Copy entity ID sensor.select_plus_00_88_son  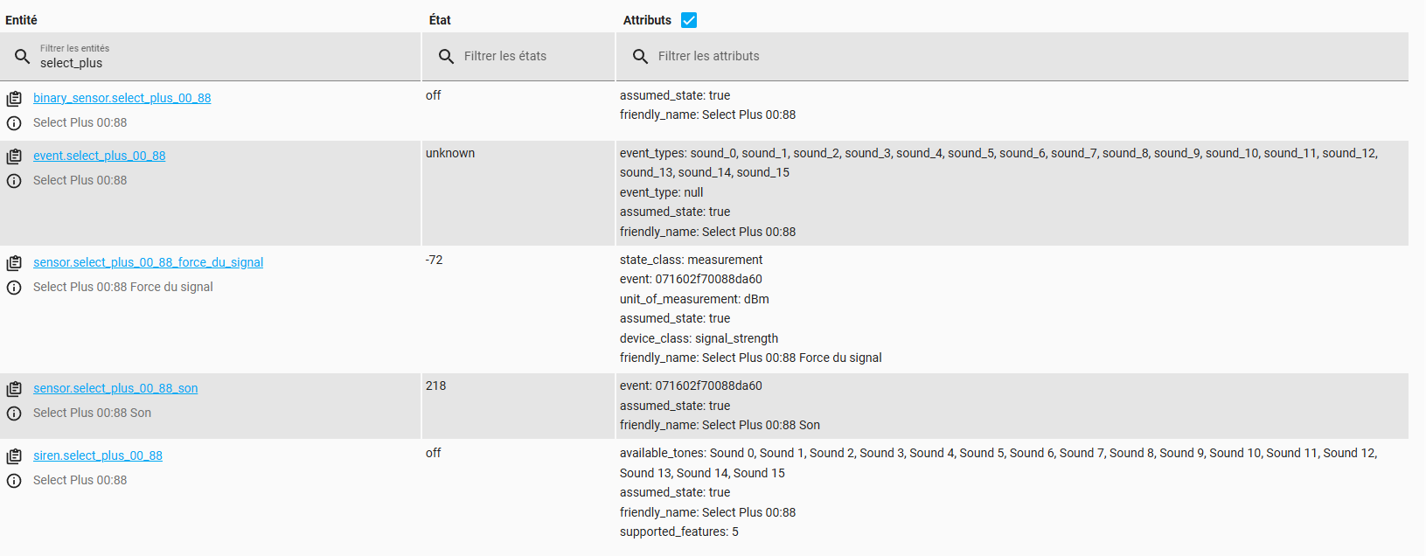14,389
